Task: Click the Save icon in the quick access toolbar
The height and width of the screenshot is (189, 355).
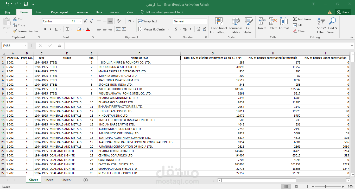Action: point(26,4)
